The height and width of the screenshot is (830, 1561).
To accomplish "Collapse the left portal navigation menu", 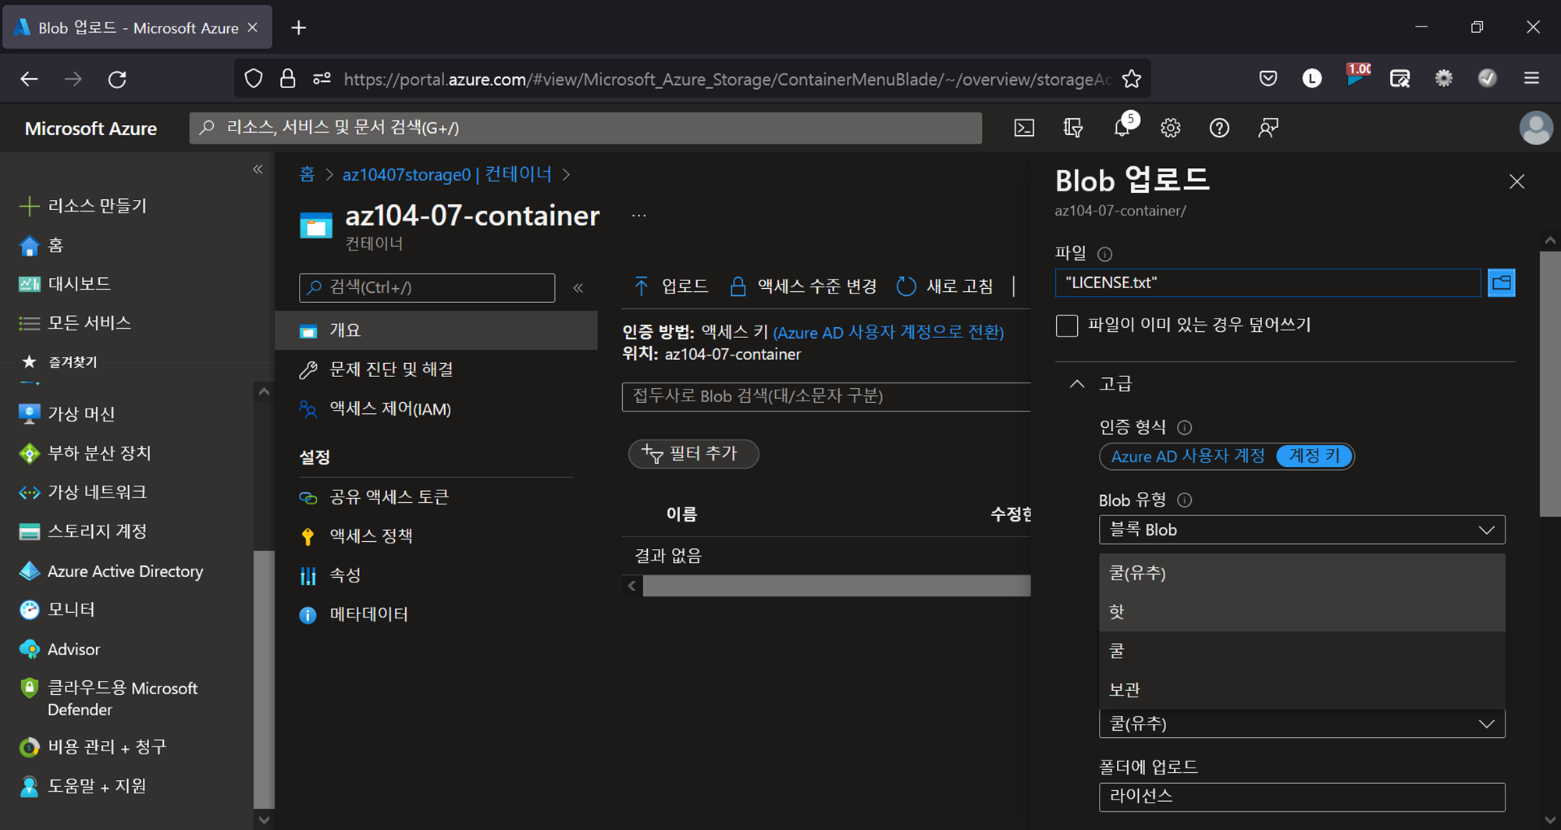I will [x=258, y=169].
